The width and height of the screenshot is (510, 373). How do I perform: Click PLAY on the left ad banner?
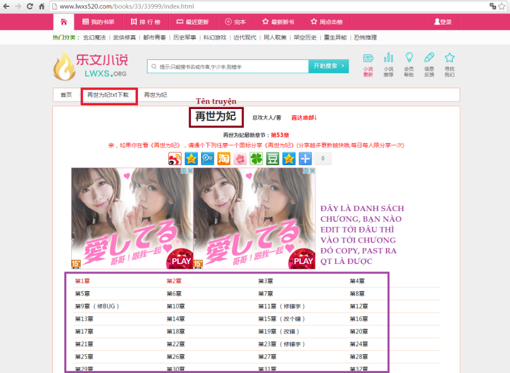[x=180, y=260]
